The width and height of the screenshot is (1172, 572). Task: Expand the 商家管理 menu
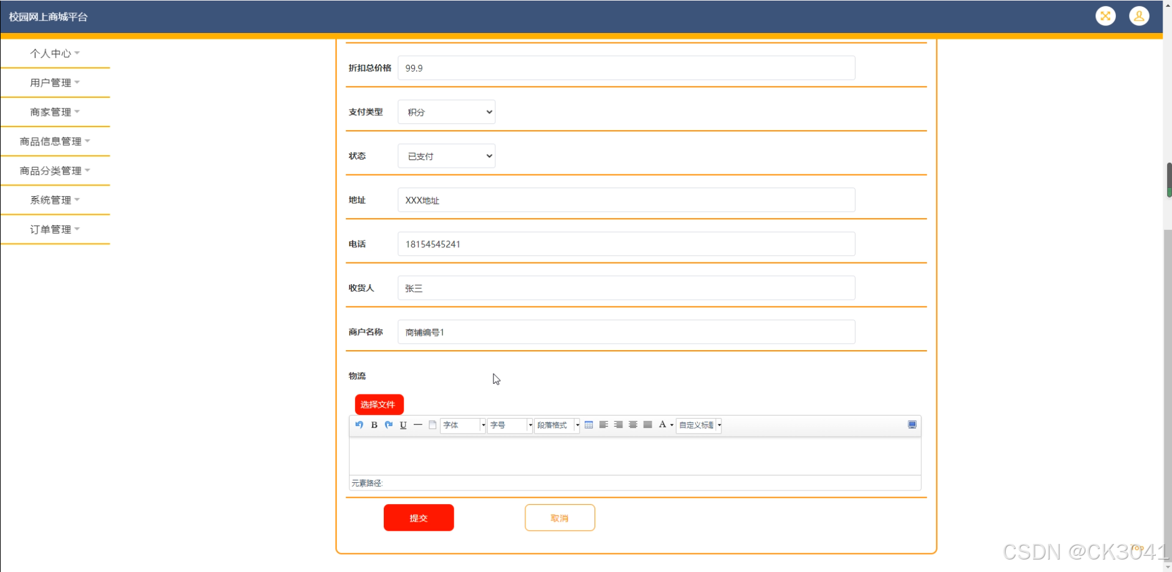(55, 112)
